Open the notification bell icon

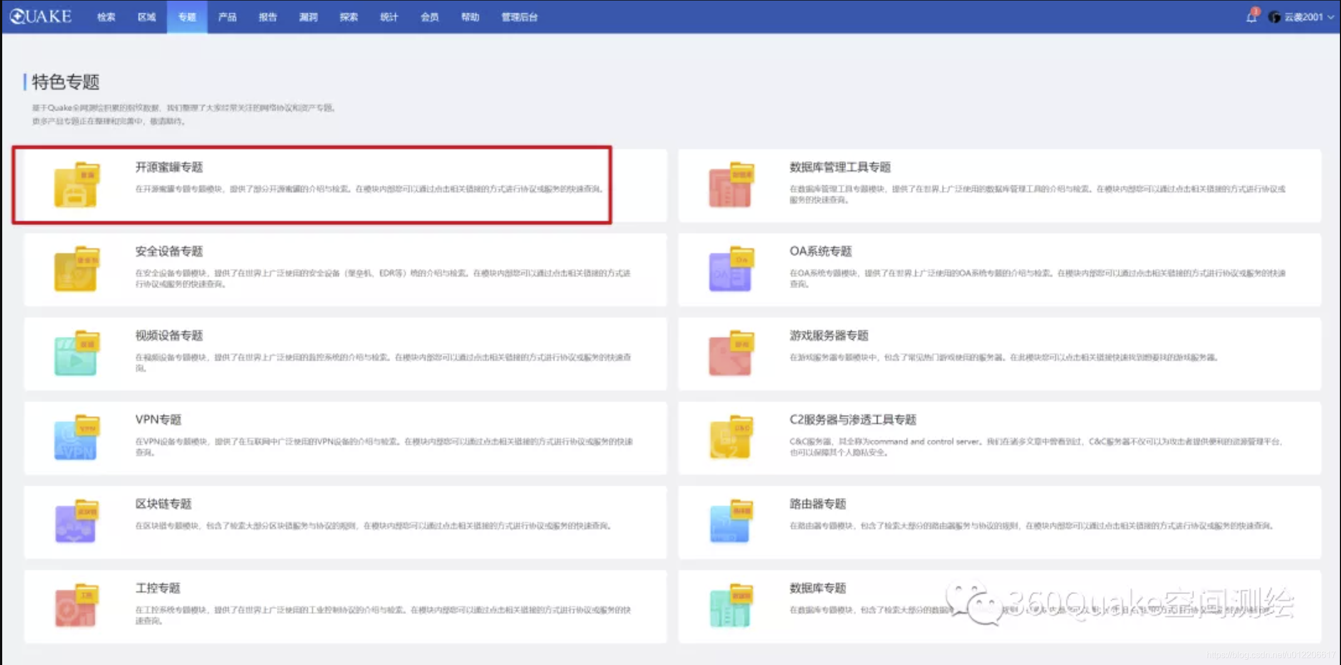(x=1251, y=17)
